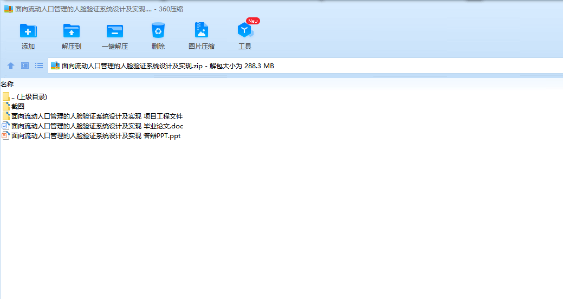563x299 pixels.
Task: Go up one level with the up arrow
Action: click(x=11, y=66)
